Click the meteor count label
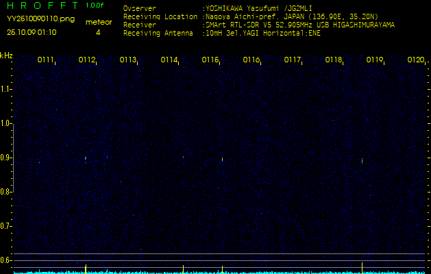The height and width of the screenshot is (274, 431). [x=99, y=23]
